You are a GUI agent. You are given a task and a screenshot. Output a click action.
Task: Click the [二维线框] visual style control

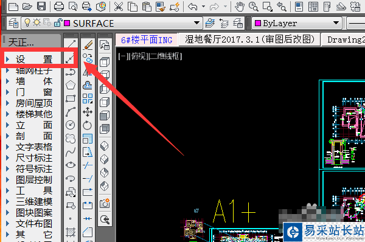[x=165, y=57]
